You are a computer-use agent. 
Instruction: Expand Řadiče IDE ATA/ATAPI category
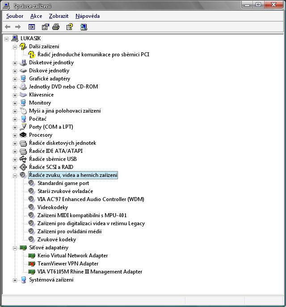coord(15,151)
